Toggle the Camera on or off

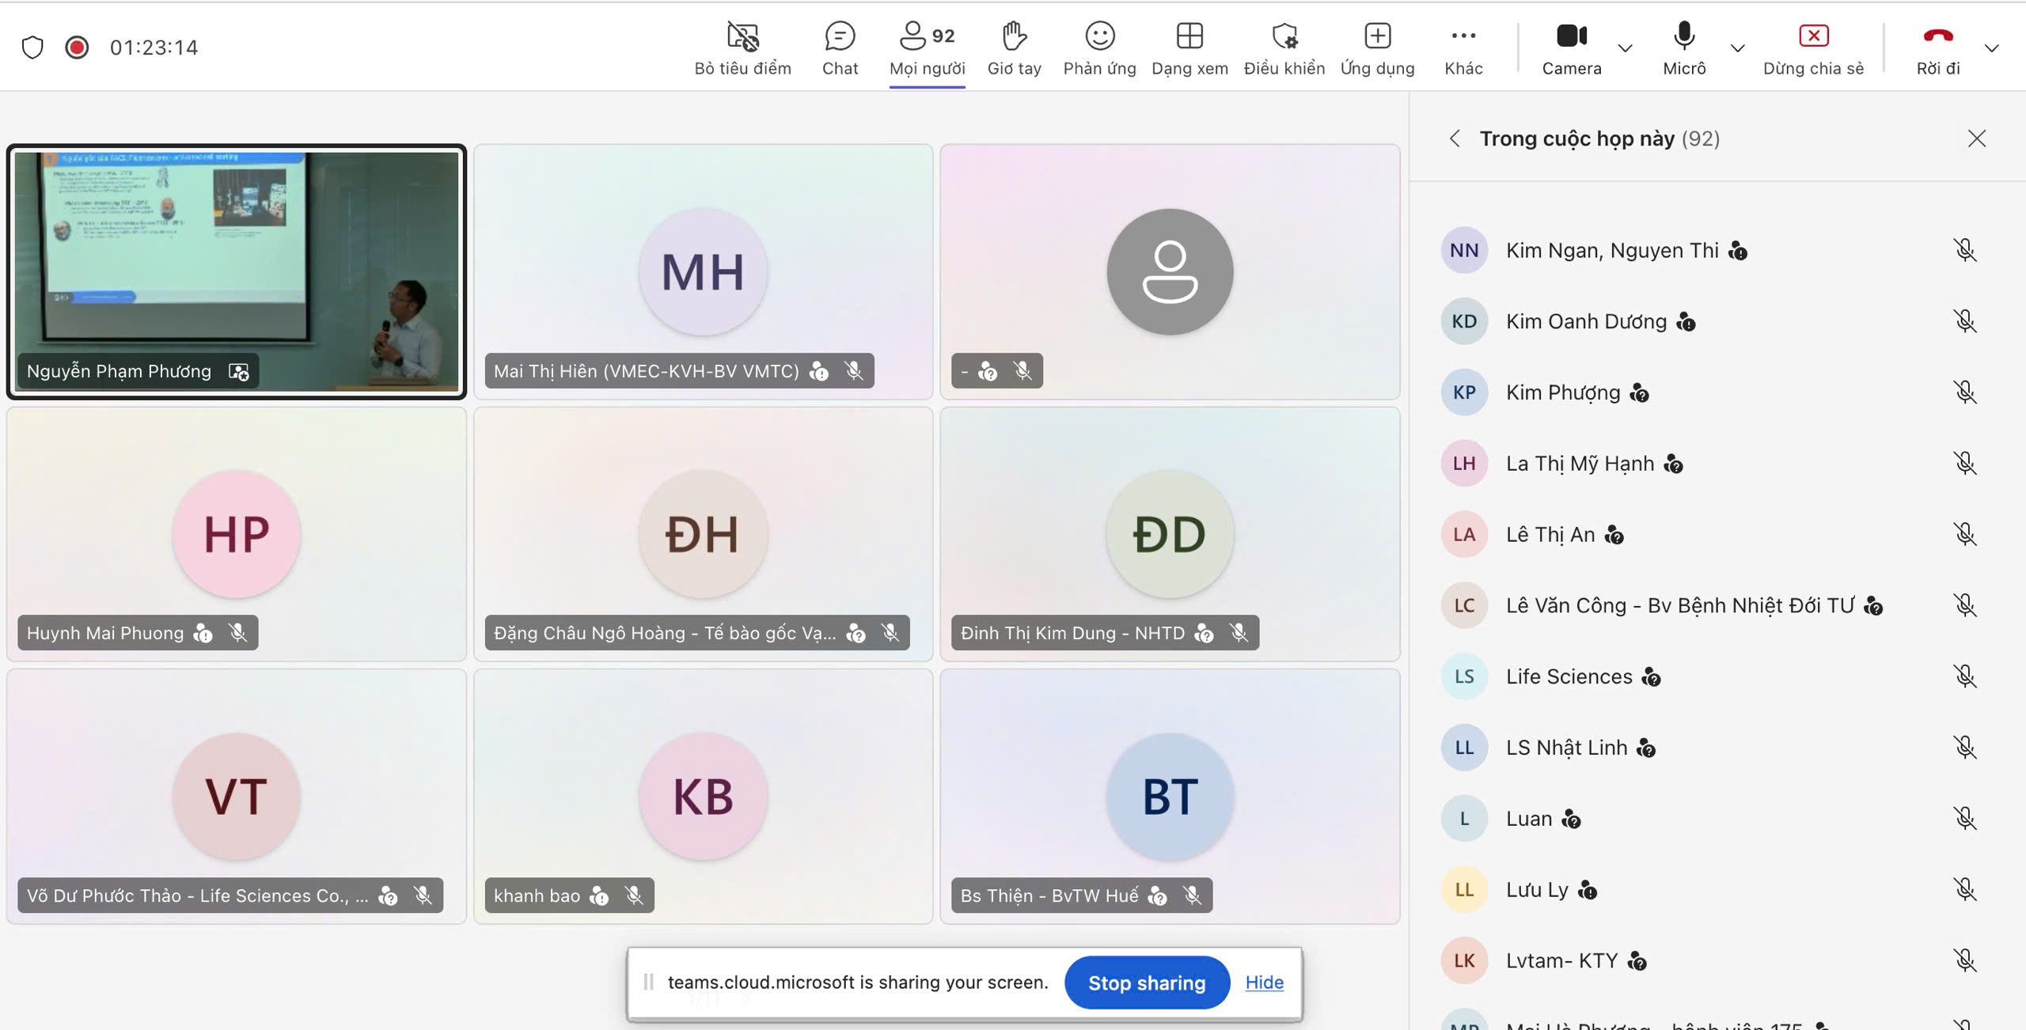[x=1571, y=37]
